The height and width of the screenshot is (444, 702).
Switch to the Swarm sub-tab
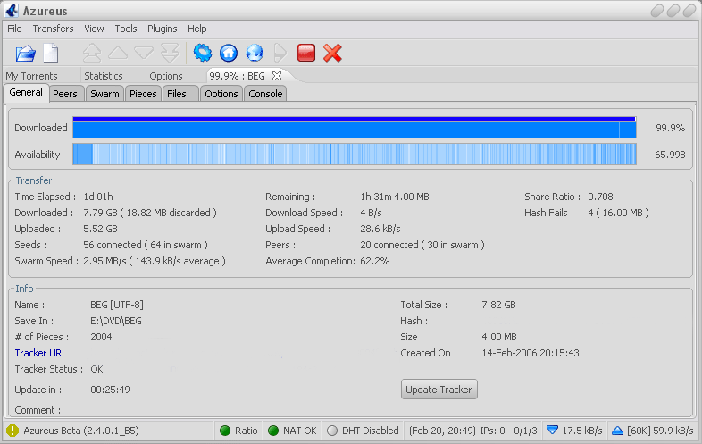104,94
